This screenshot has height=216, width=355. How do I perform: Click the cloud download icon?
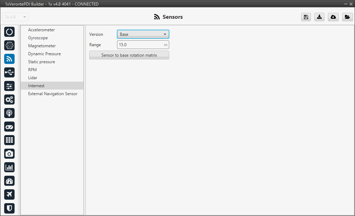coord(333,17)
